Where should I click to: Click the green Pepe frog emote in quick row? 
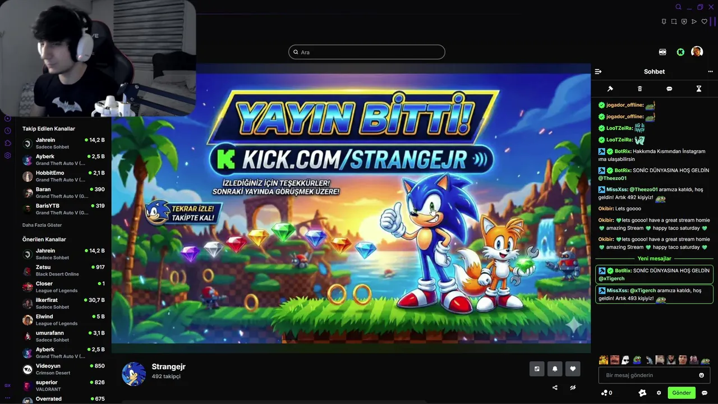click(x=637, y=360)
